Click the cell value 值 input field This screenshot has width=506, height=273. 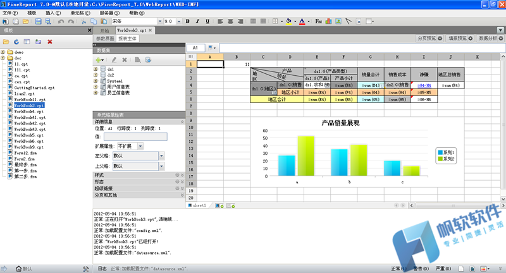pyautogui.click(x=135, y=136)
